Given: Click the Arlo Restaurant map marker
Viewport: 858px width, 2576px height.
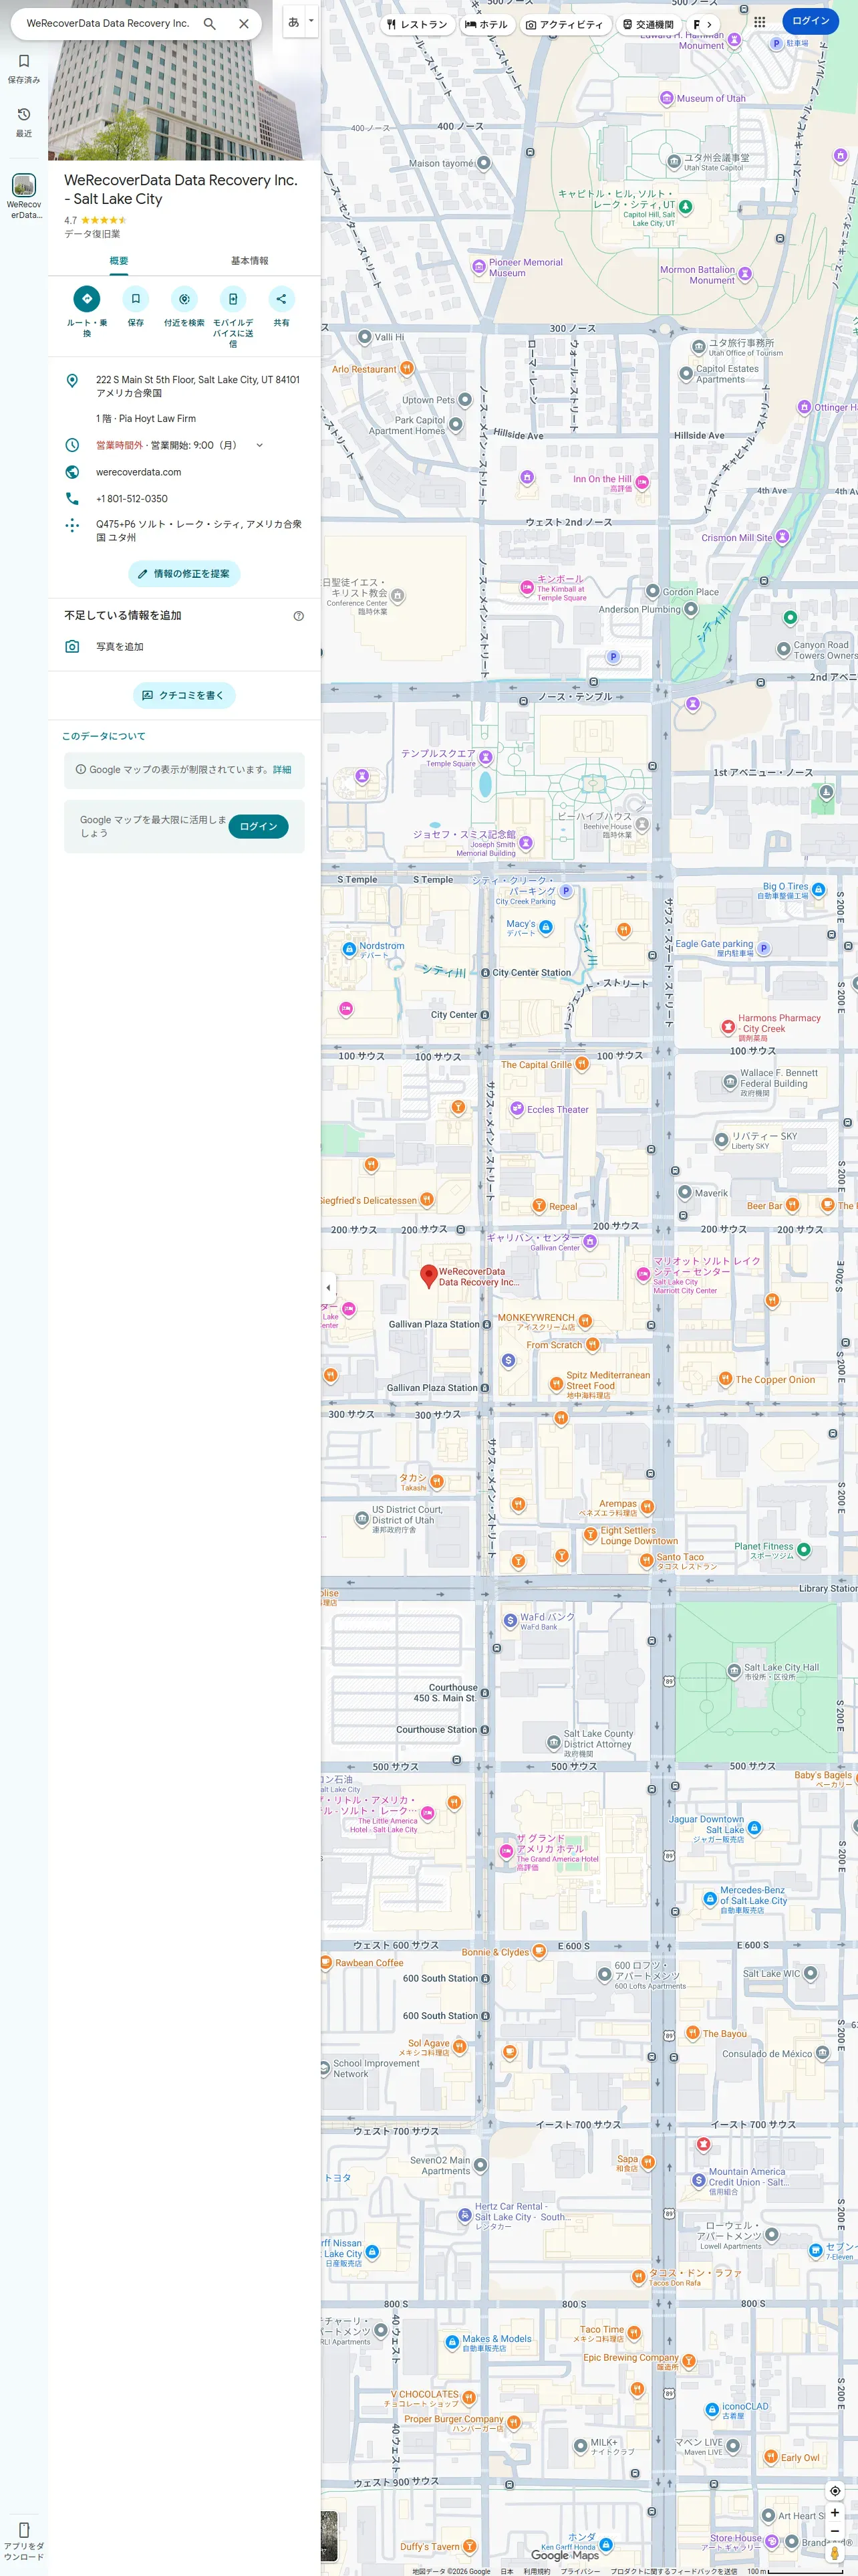Looking at the screenshot, I should [406, 368].
